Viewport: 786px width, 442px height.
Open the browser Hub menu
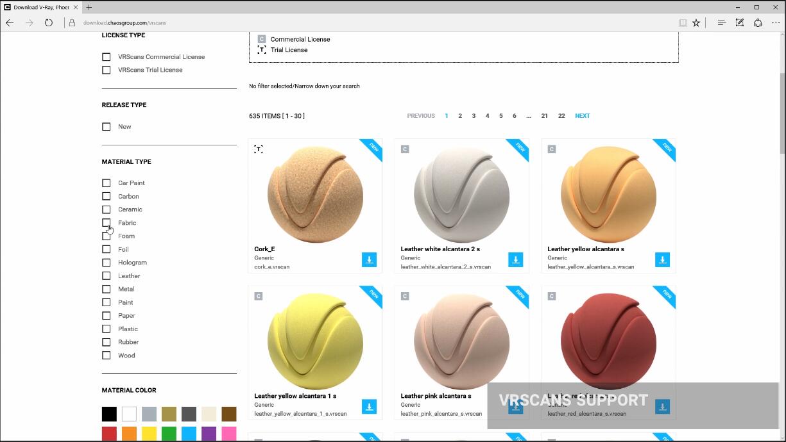coord(721,22)
